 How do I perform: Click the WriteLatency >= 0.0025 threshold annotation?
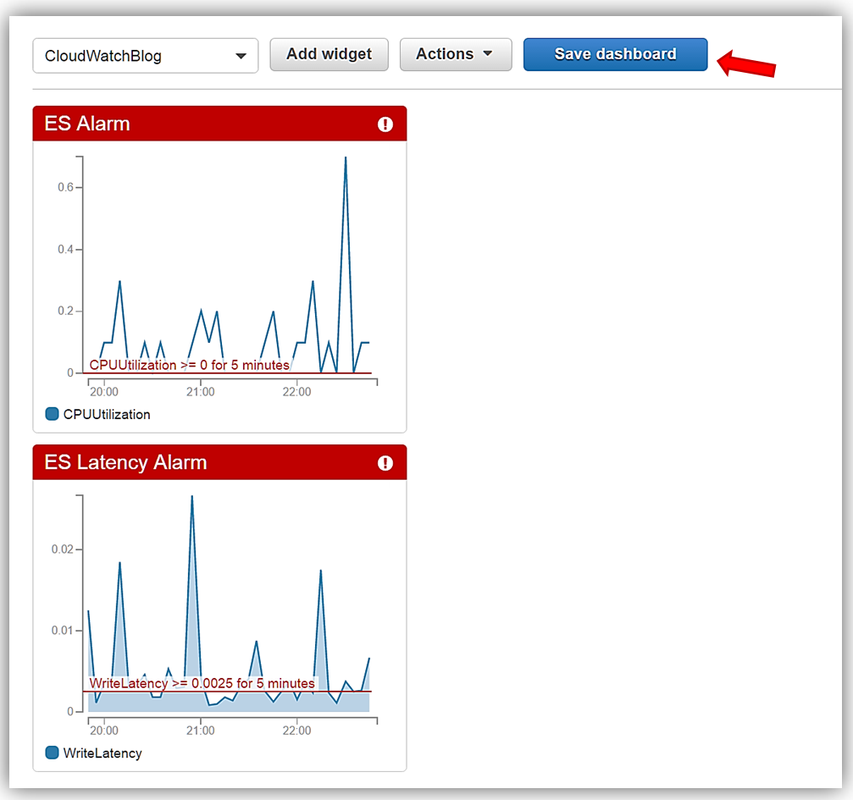point(202,683)
